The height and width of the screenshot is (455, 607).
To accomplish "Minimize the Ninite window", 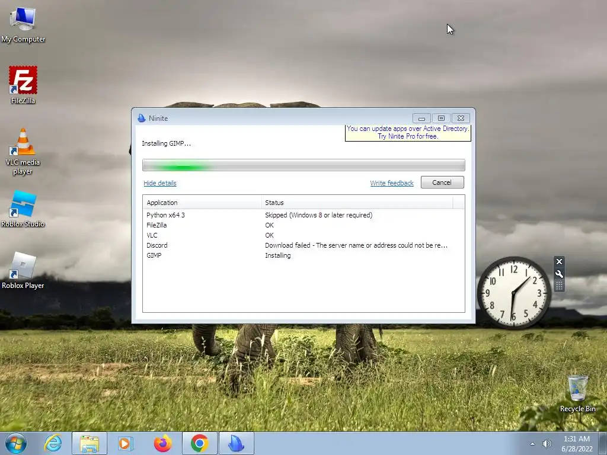I will (x=421, y=118).
